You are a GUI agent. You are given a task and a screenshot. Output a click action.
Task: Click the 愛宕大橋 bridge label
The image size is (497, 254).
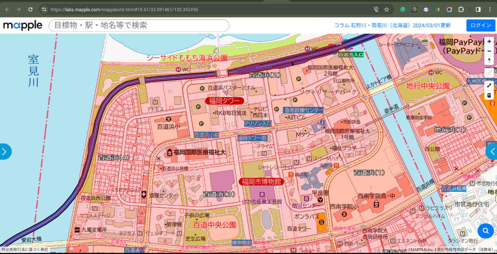pyautogui.click(x=32, y=239)
